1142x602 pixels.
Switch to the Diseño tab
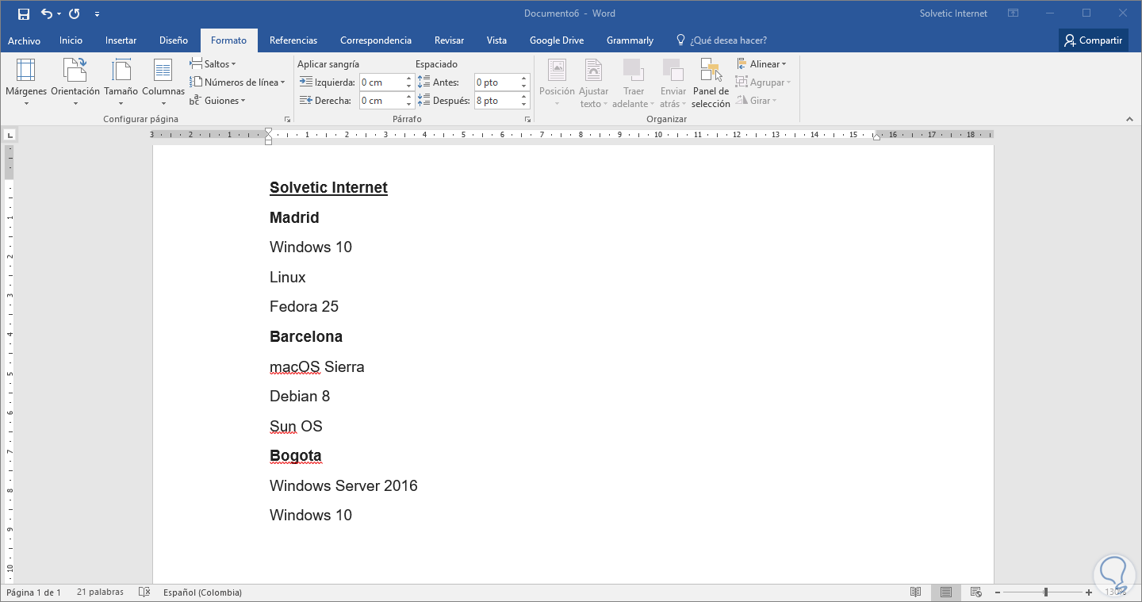[x=174, y=40]
